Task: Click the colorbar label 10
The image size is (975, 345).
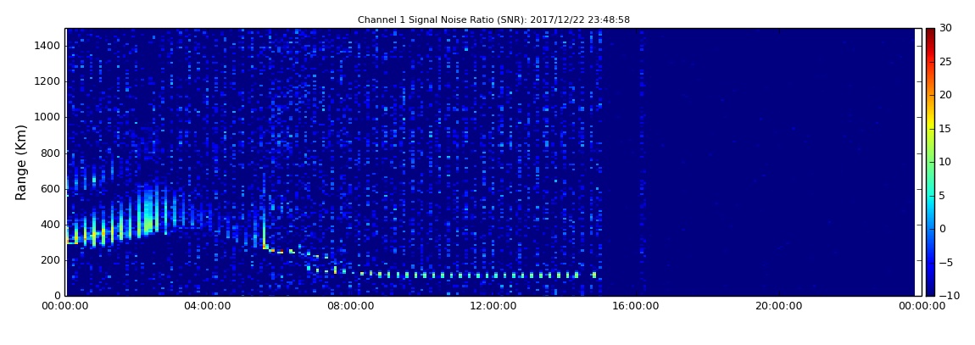Action: pyautogui.click(x=946, y=162)
